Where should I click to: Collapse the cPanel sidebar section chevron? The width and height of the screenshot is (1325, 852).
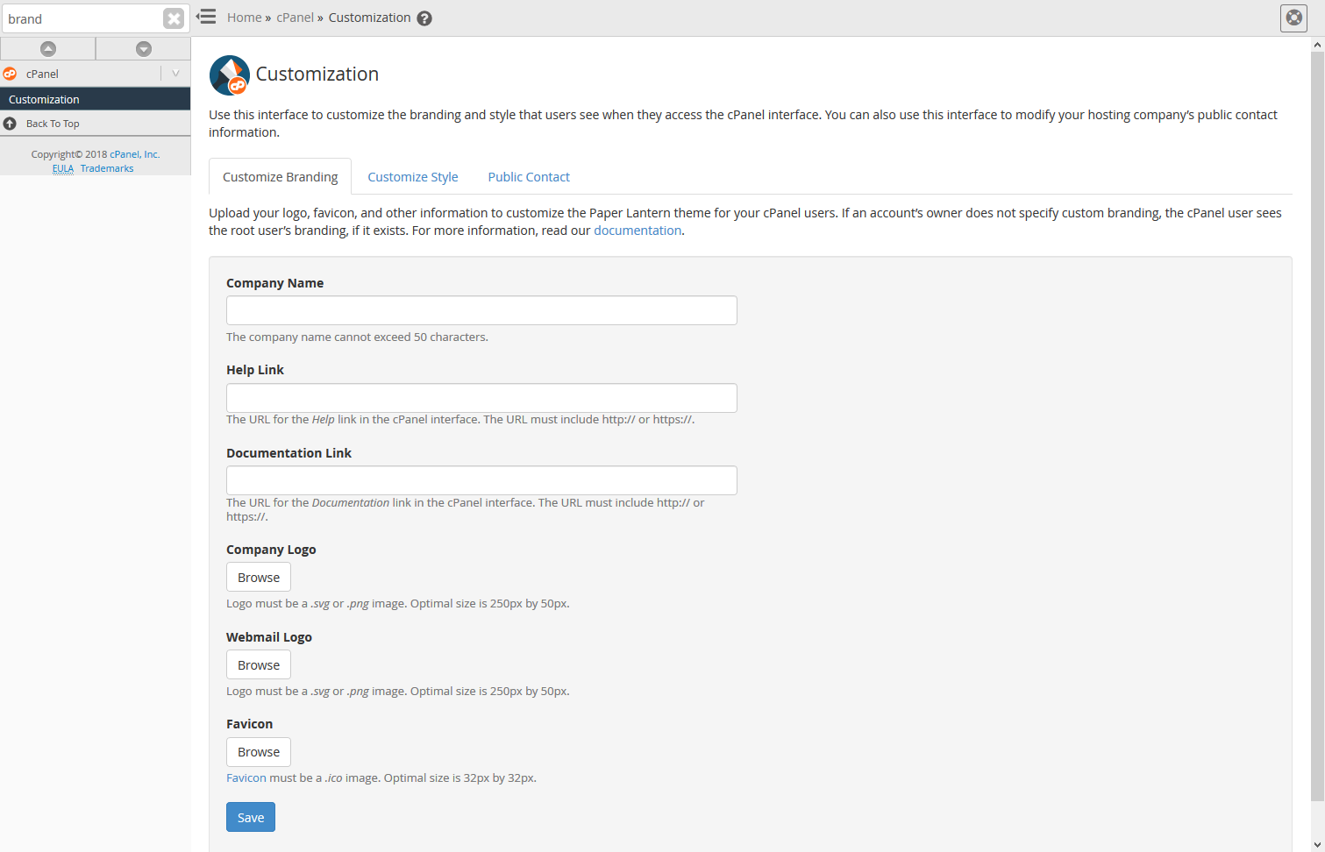tap(175, 74)
